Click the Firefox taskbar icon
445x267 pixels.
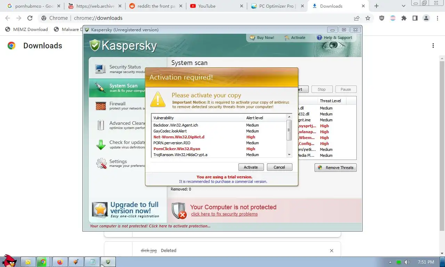coord(60,262)
